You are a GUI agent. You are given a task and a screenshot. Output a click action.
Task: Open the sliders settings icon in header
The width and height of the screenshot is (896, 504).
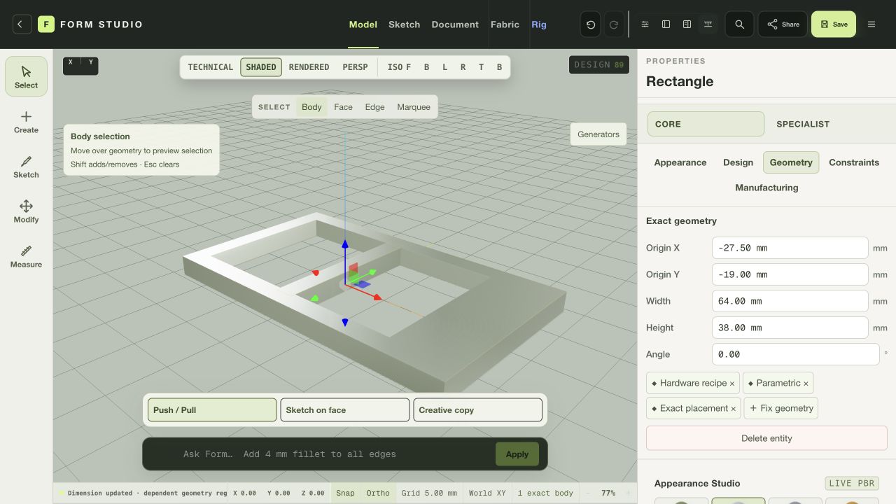pyautogui.click(x=645, y=24)
